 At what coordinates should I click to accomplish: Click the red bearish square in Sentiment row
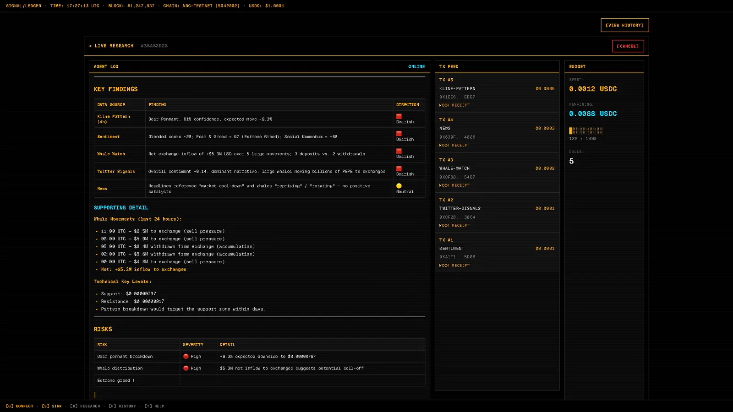pyautogui.click(x=399, y=134)
